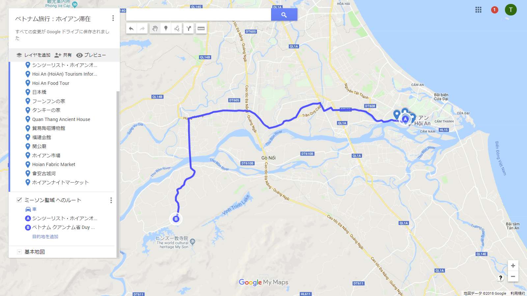The image size is (527, 296).
Task: Click the undo arrow in the toolbar
Action: [x=131, y=29]
